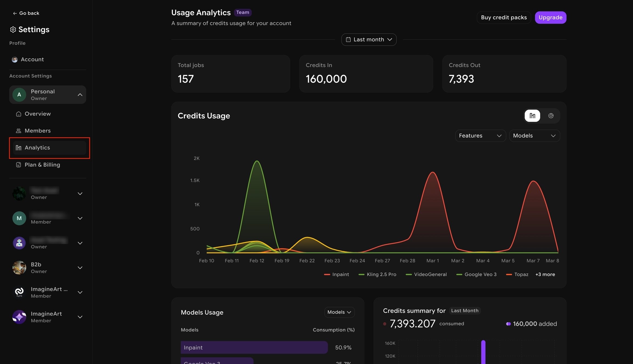Open the Members page
This screenshot has width=633, height=364.
coord(38,131)
